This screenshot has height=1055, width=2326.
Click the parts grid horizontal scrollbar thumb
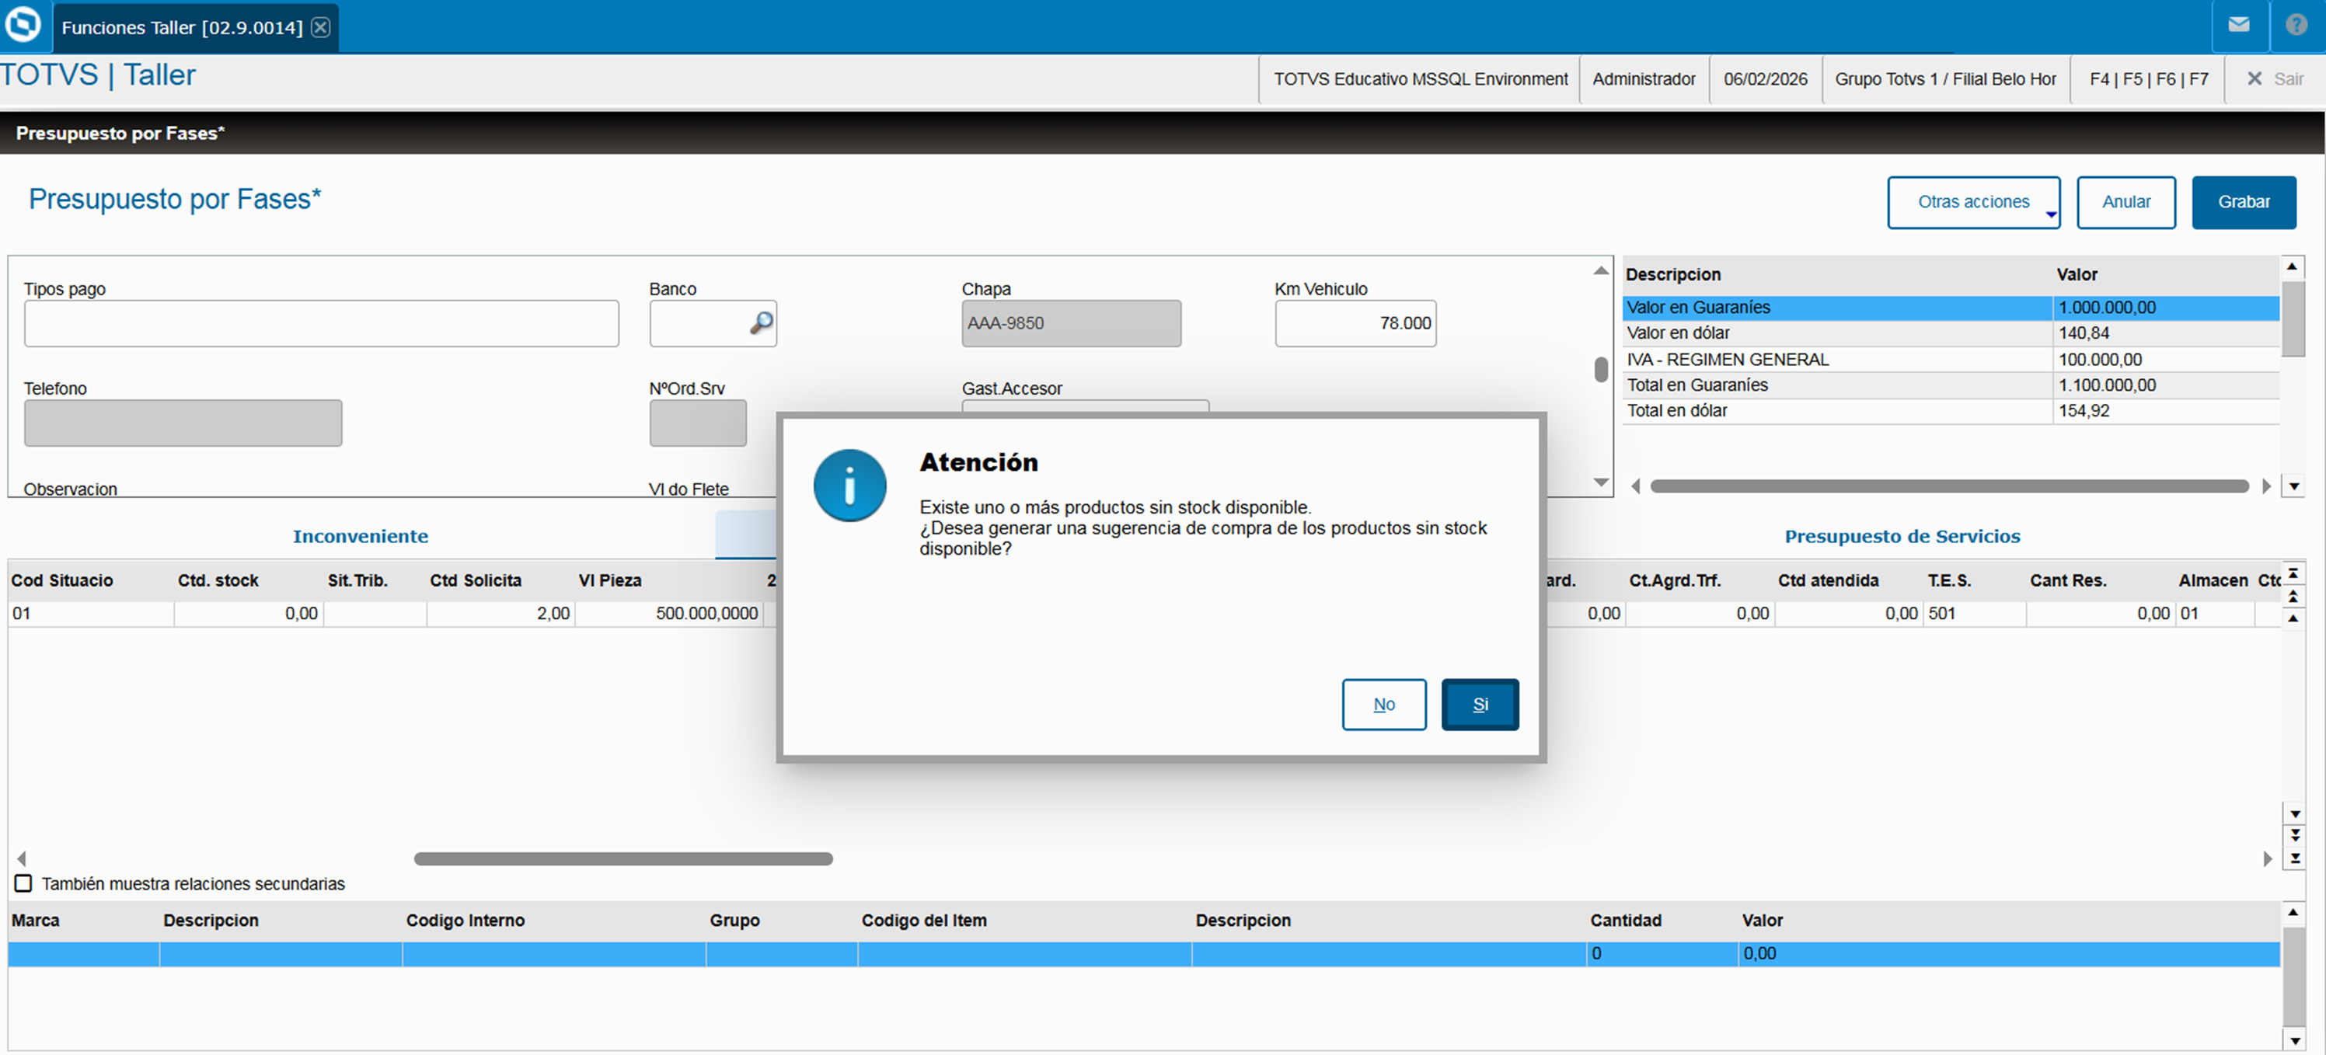pos(623,858)
